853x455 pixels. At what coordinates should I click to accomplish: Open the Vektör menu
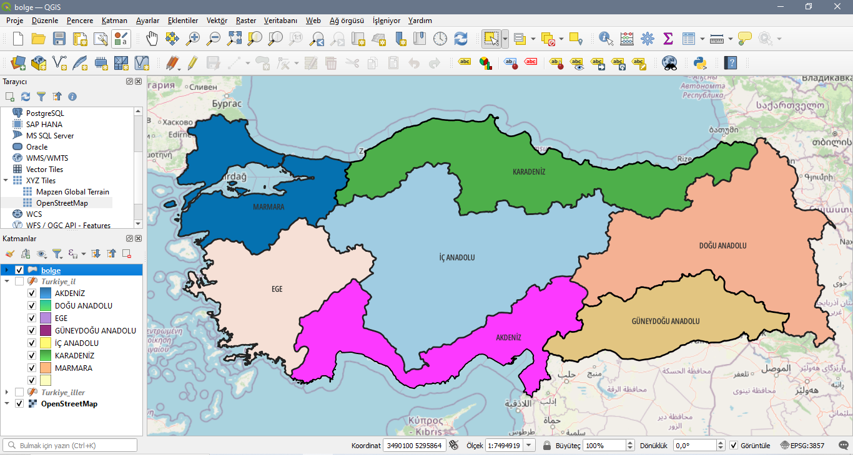(216, 21)
